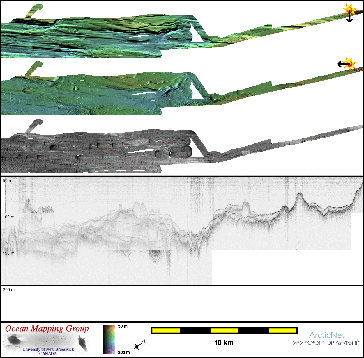Viewport: 364px width, 358px height.
Task: Click the rightmost yellow scale bar segment
Action: point(282,330)
